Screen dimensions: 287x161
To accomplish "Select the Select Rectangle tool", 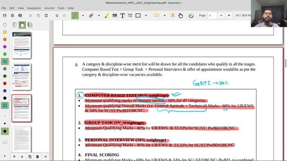I will click(157, 16).
